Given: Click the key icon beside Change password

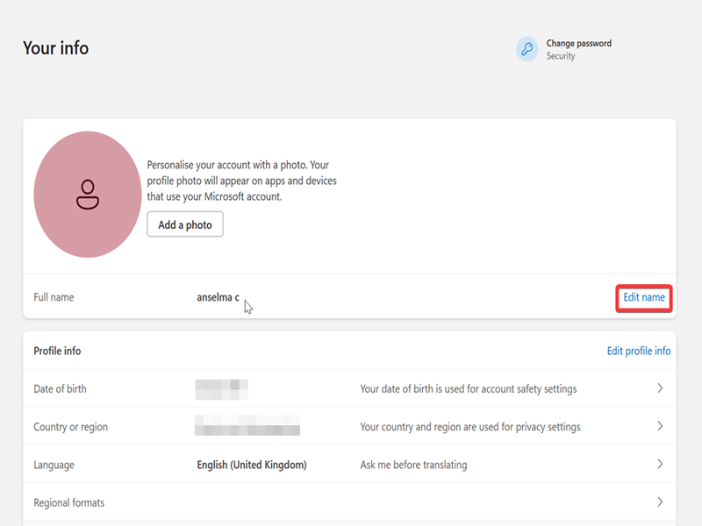Looking at the screenshot, I should pos(526,49).
